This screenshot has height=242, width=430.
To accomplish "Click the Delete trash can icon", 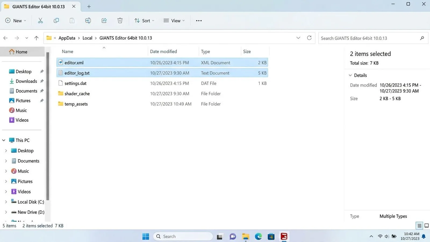I will [120, 21].
